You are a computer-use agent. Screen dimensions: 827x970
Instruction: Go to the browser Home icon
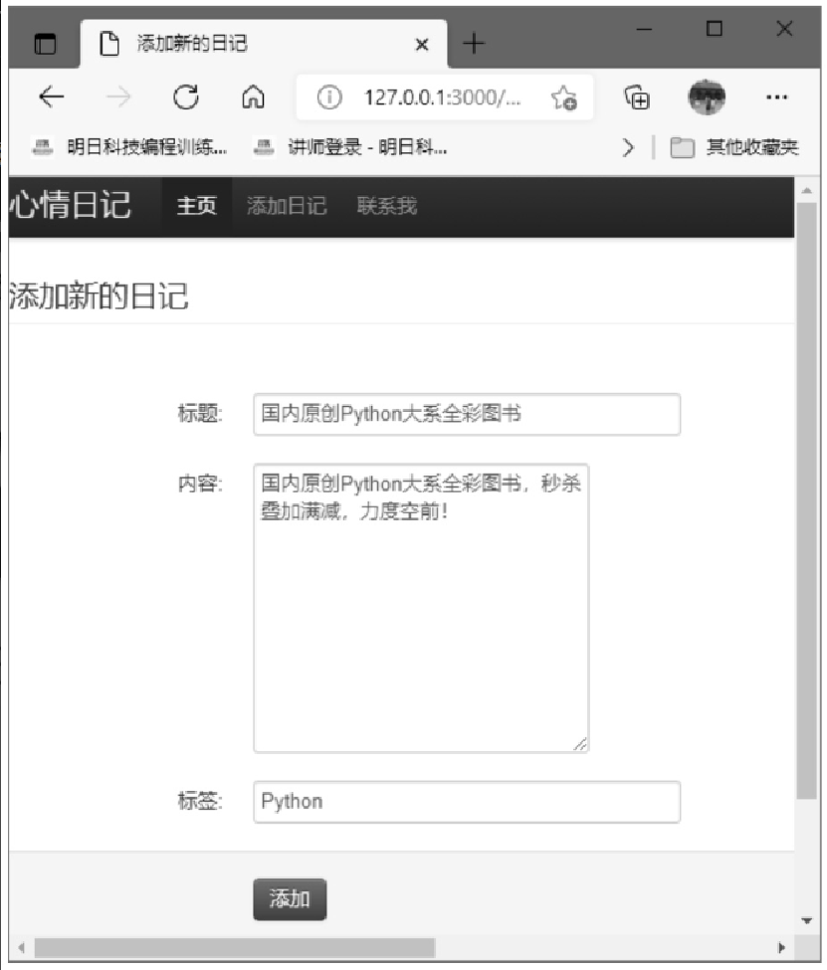coord(253,97)
